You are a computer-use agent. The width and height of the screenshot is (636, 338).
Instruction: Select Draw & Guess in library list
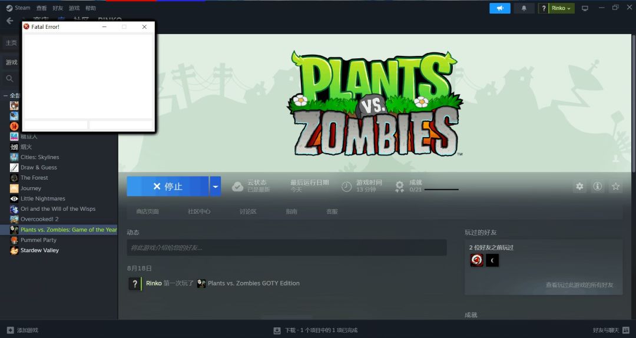(x=38, y=167)
